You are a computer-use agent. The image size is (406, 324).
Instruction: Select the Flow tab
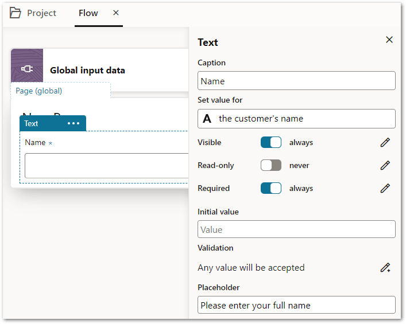88,13
